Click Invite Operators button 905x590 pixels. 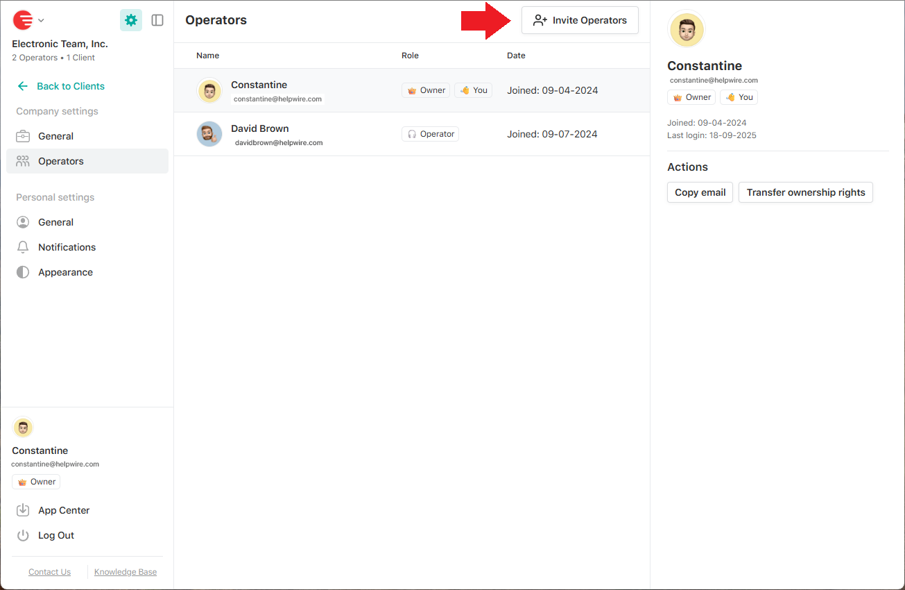click(580, 20)
